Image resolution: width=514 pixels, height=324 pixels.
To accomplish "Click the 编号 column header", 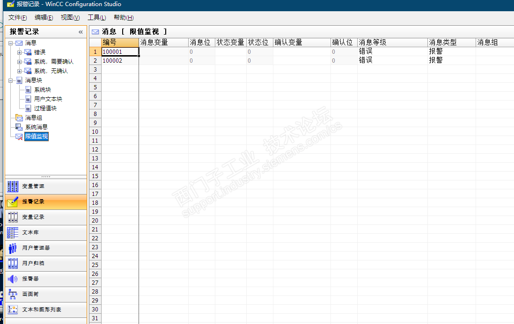I will pos(120,43).
